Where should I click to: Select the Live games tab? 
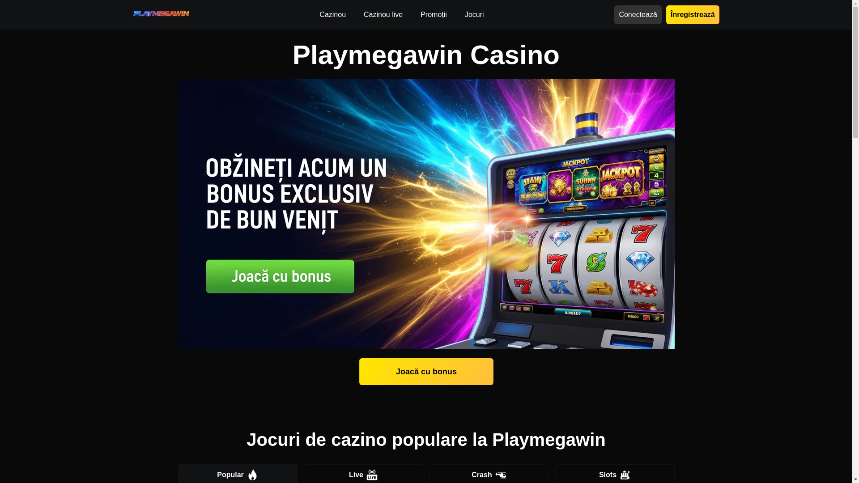click(x=363, y=474)
